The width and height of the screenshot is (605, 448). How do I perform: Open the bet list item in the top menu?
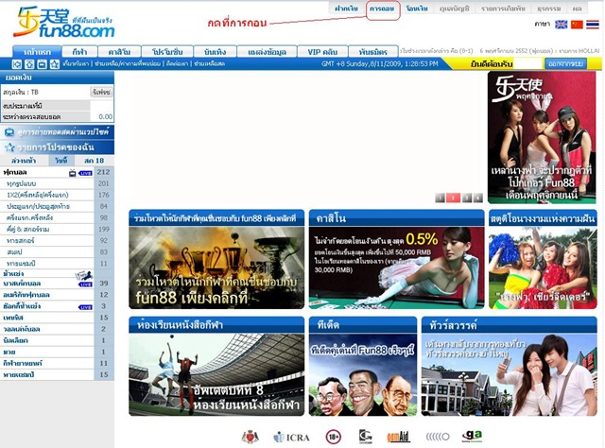[503, 9]
